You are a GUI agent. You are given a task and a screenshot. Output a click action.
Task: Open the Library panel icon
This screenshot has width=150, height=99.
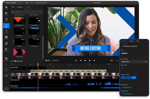click(6, 7)
